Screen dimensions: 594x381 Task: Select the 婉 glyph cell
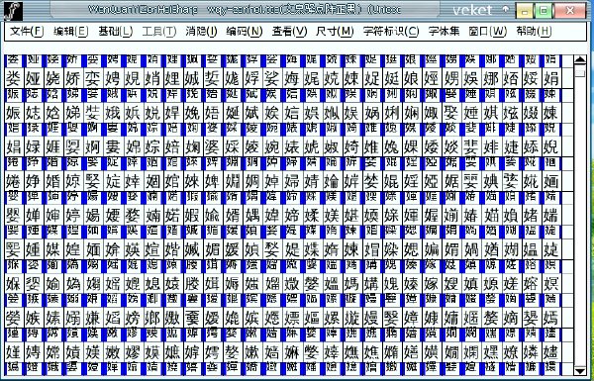[x=271, y=146]
